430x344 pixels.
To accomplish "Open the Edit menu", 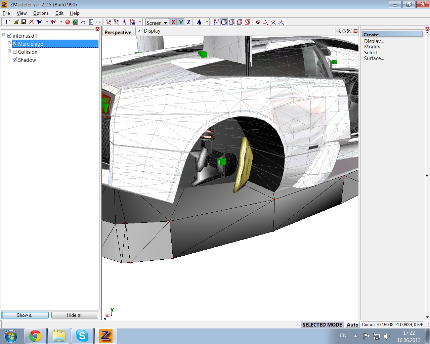I will (59, 13).
